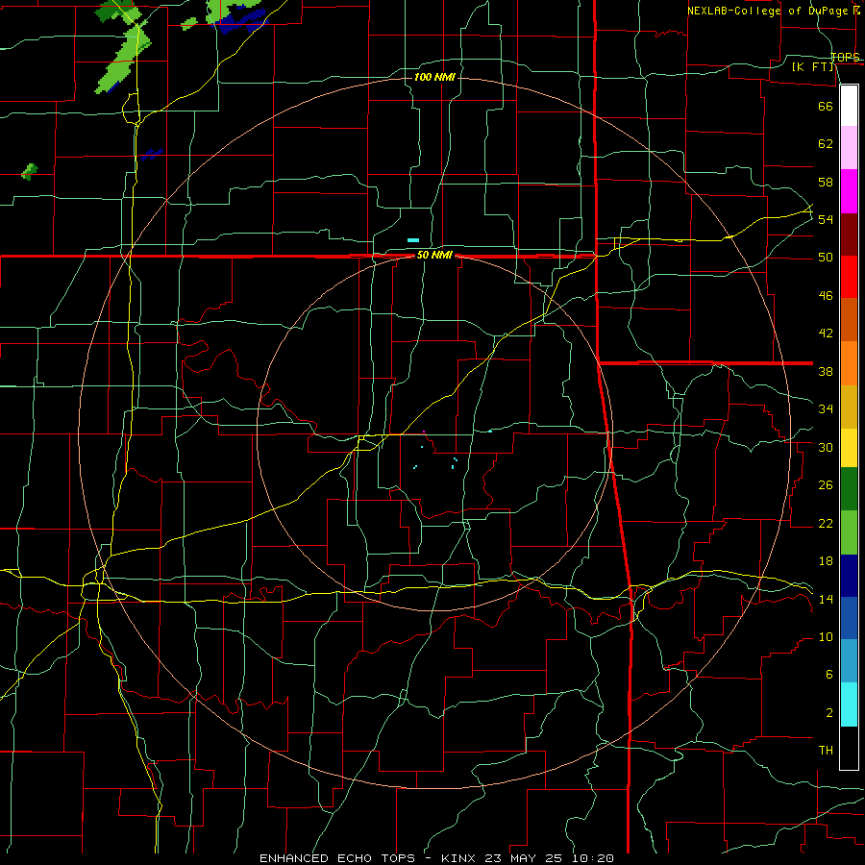Viewport: 865px width, 865px height.
Task: Click legend value "10"
Action: 826,636
